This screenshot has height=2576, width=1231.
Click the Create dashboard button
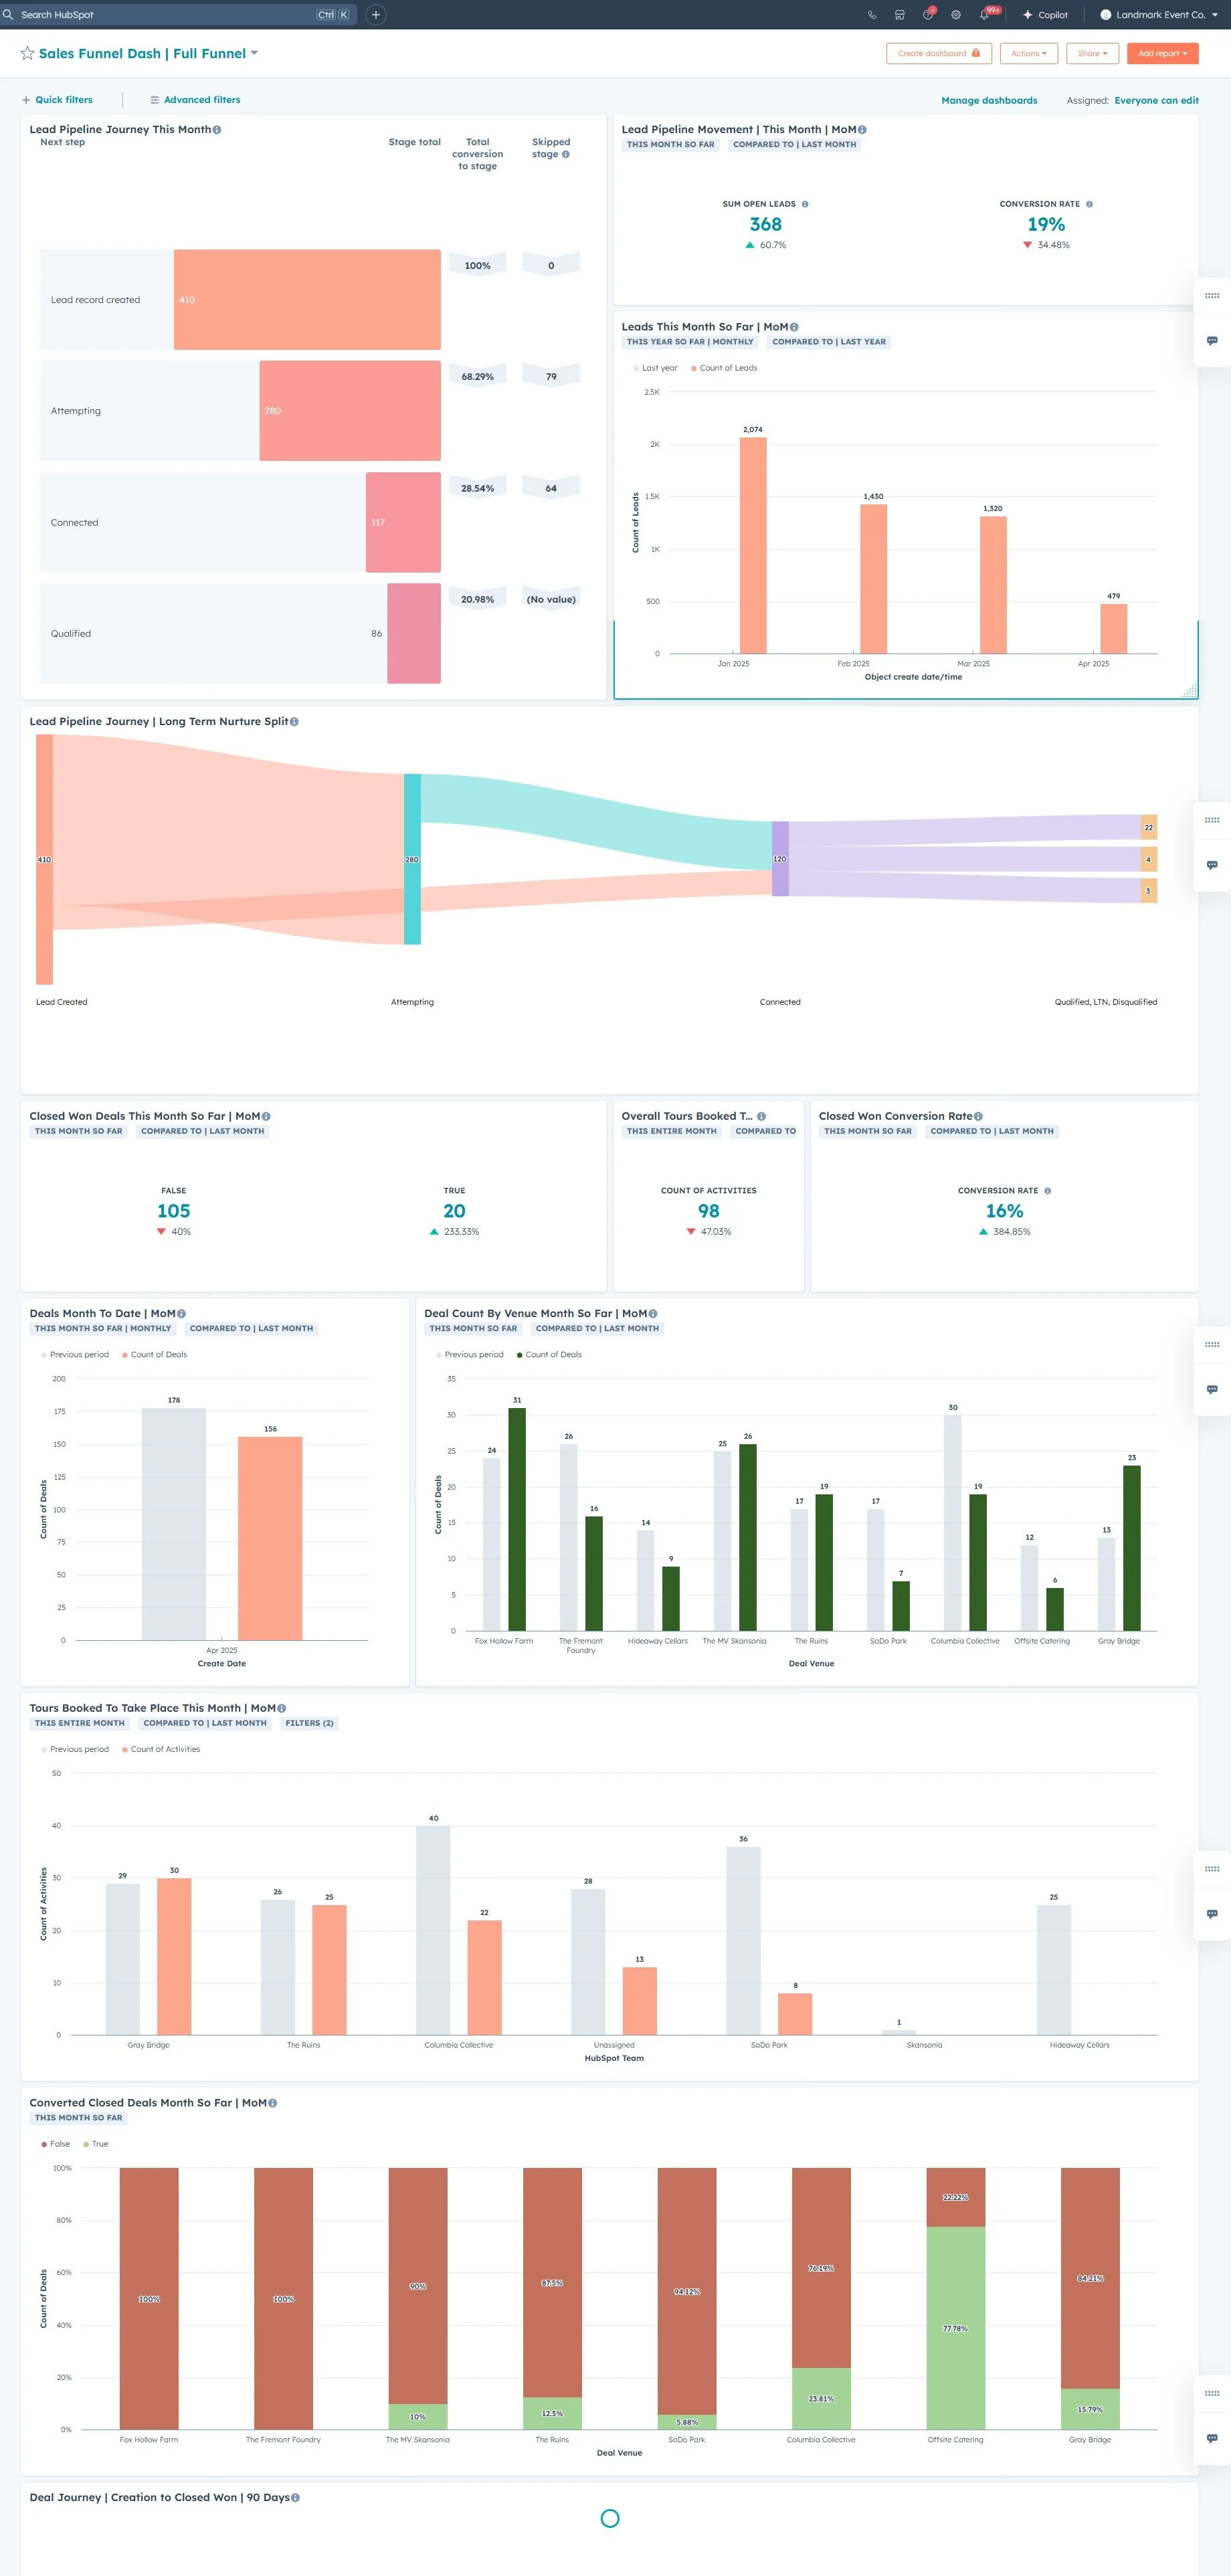(x=938, y=53)
